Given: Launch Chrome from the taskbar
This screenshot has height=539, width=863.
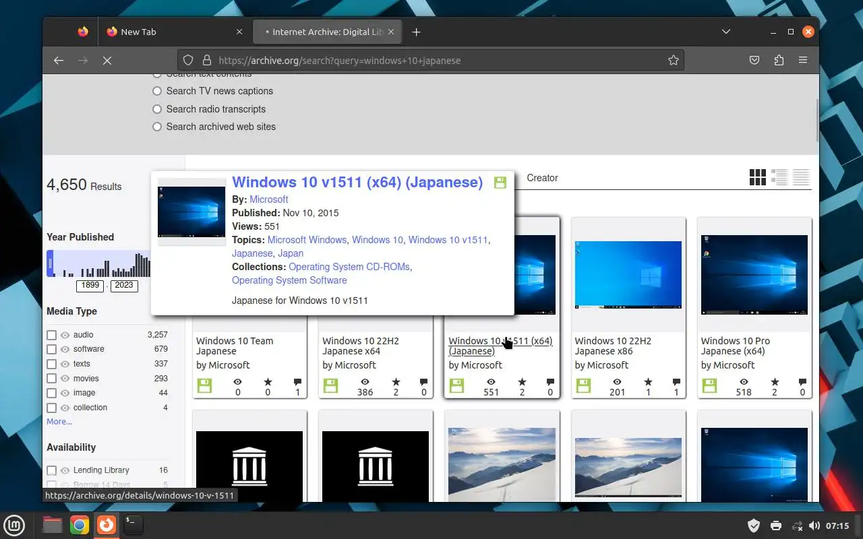Looking at the screenshot, I should pos(80,525).
